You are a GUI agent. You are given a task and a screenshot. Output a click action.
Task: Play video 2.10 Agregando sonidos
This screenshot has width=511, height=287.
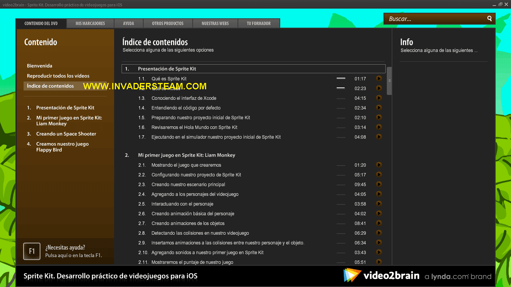coord(379,252)
